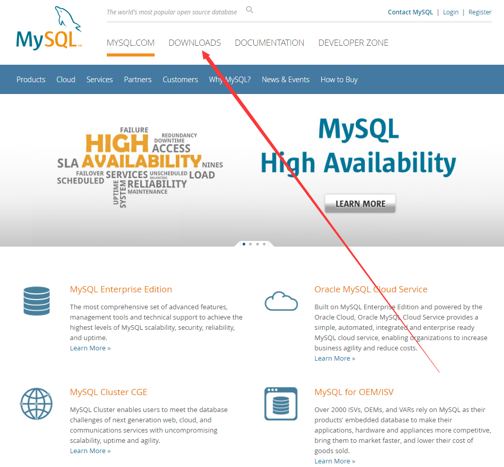Click the High Availability word cloud image

tap(140, 167)
